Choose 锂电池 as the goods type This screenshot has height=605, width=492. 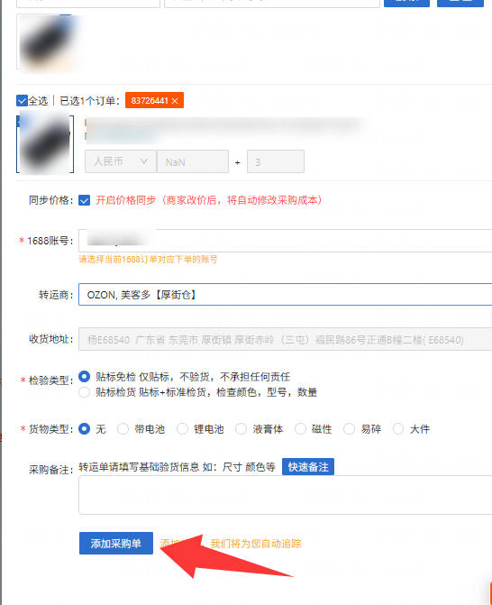tap(182, 428)
